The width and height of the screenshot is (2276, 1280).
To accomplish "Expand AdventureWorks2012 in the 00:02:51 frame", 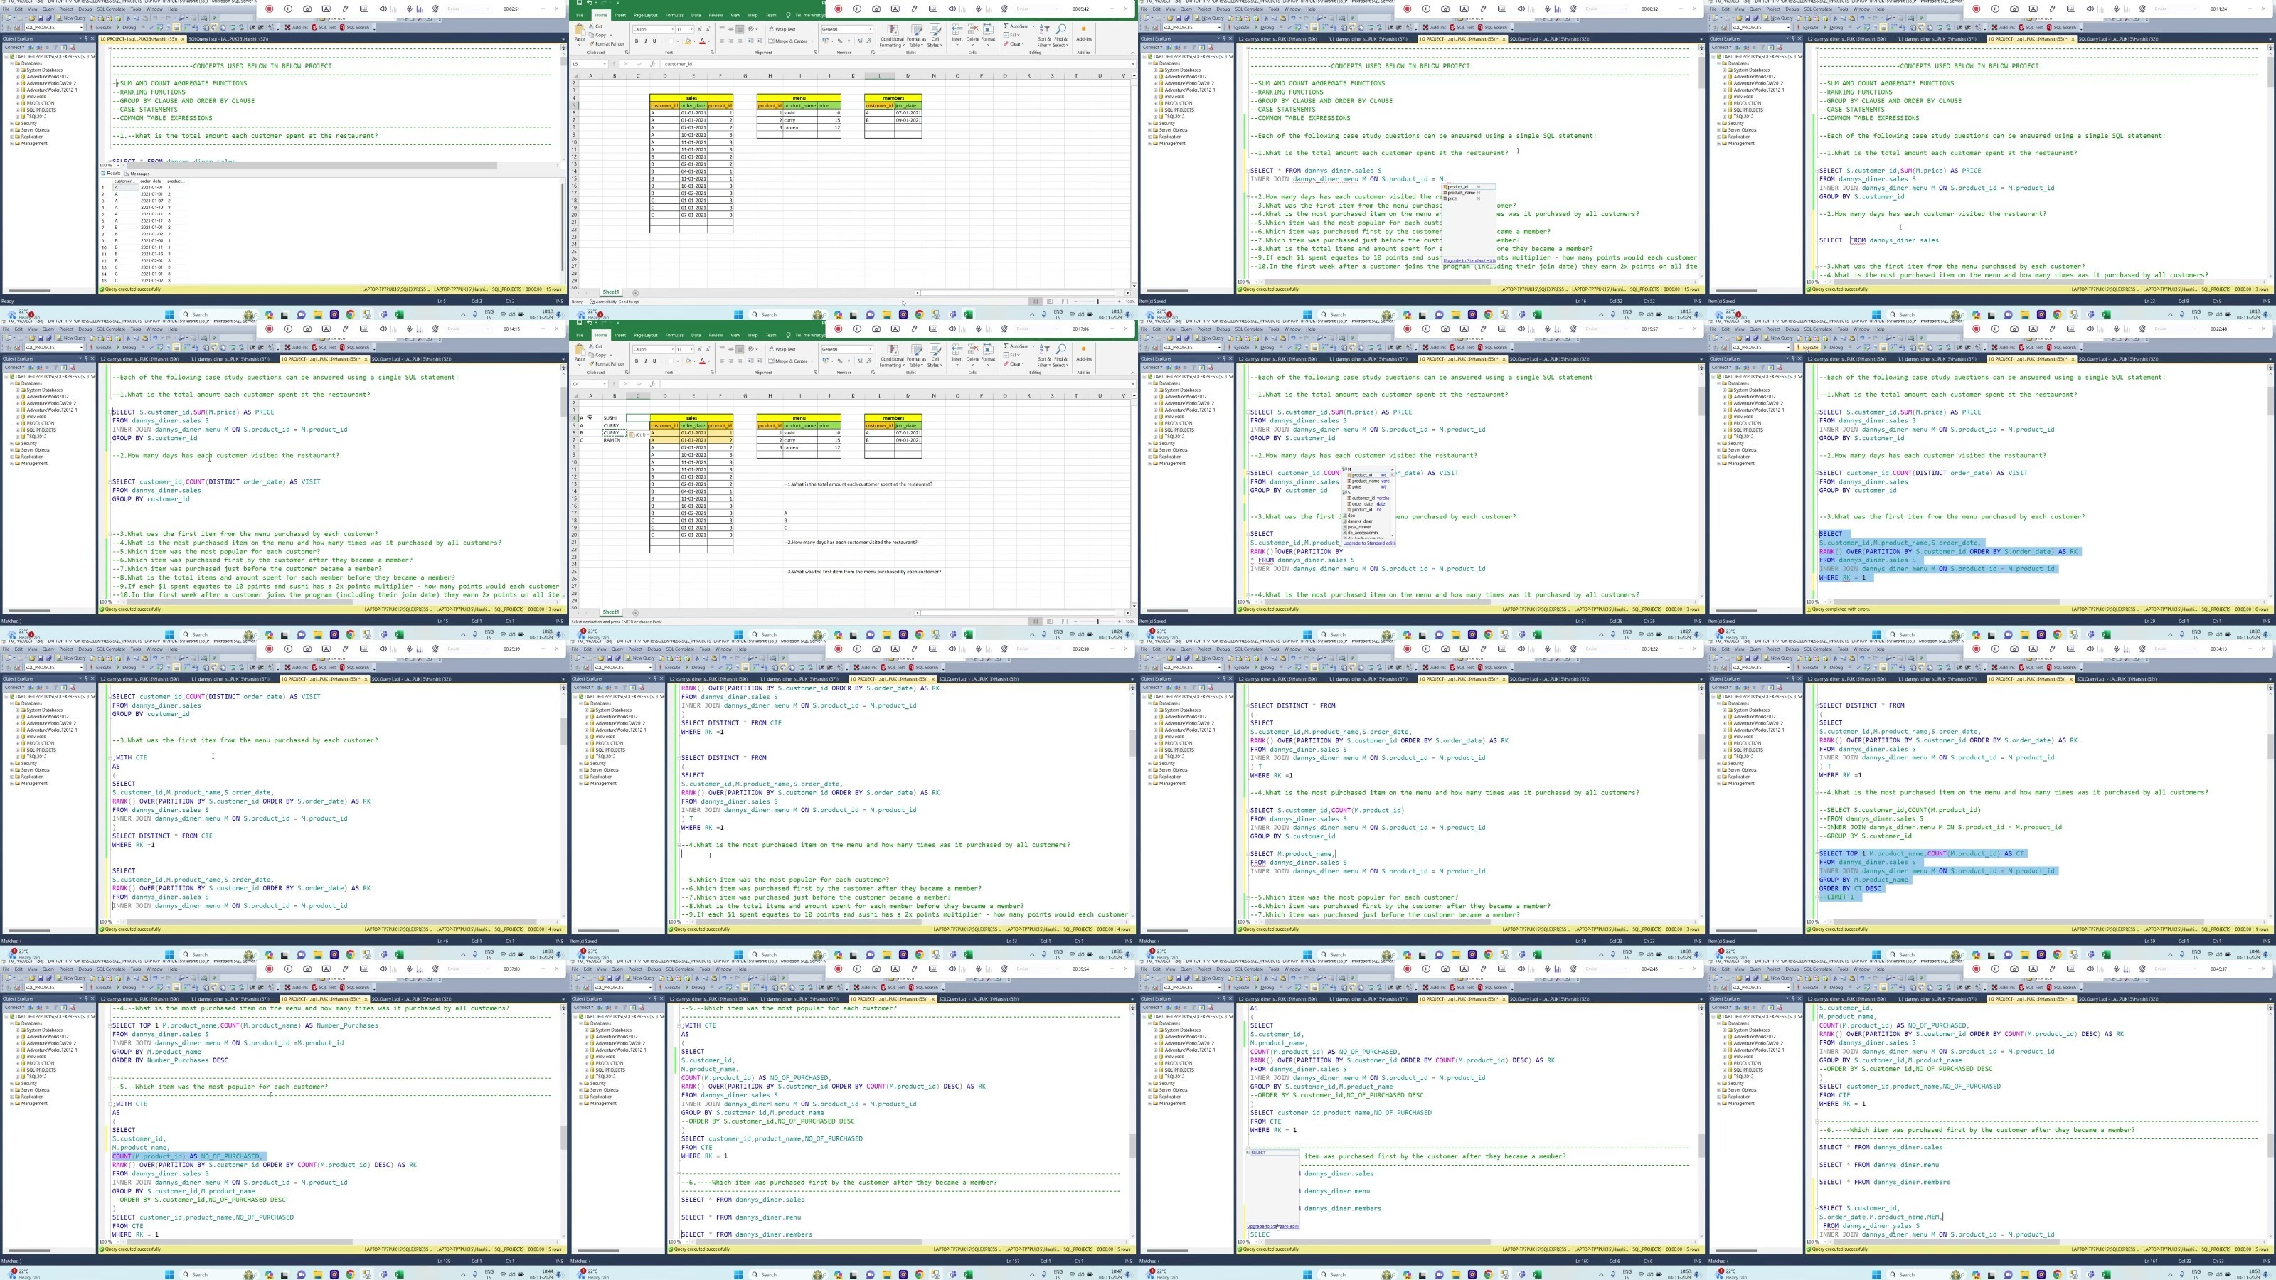I will coord(18,77).
